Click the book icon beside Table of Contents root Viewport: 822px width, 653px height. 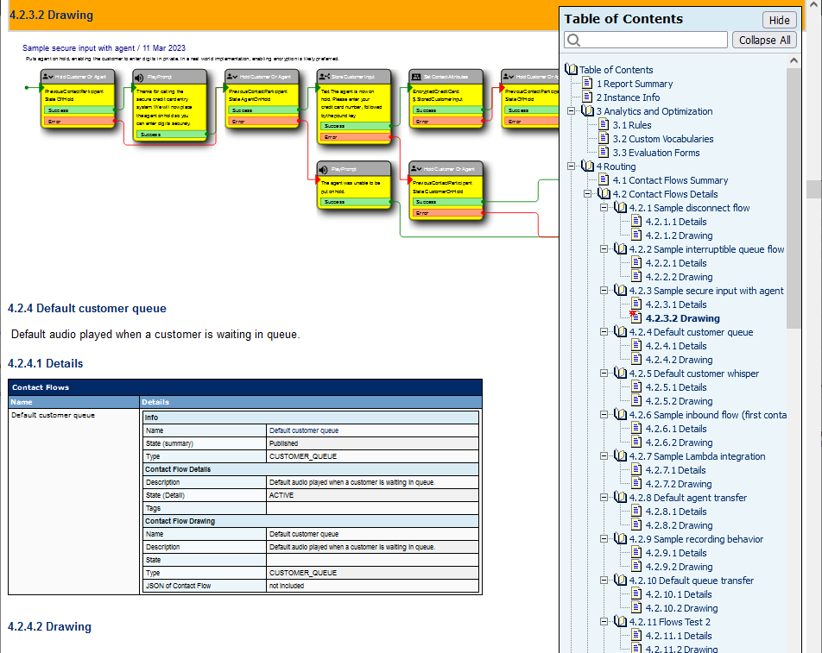click(x=572, y=69)
